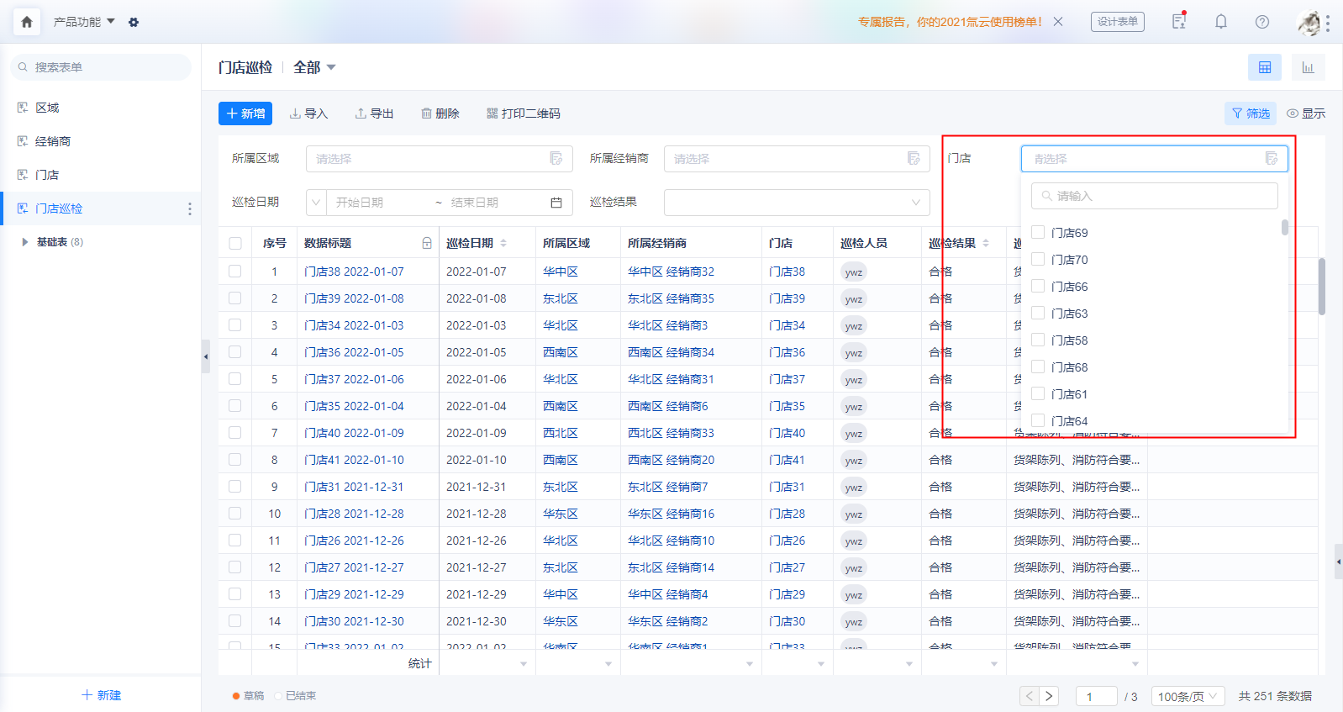Go to the home icon
The width and height of the screenshot is (1343, 712).
pos(27,22)
